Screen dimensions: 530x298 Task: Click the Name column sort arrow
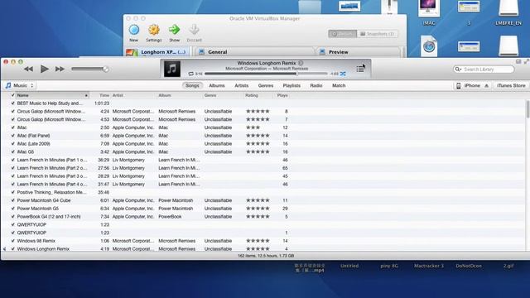[86, 96]
